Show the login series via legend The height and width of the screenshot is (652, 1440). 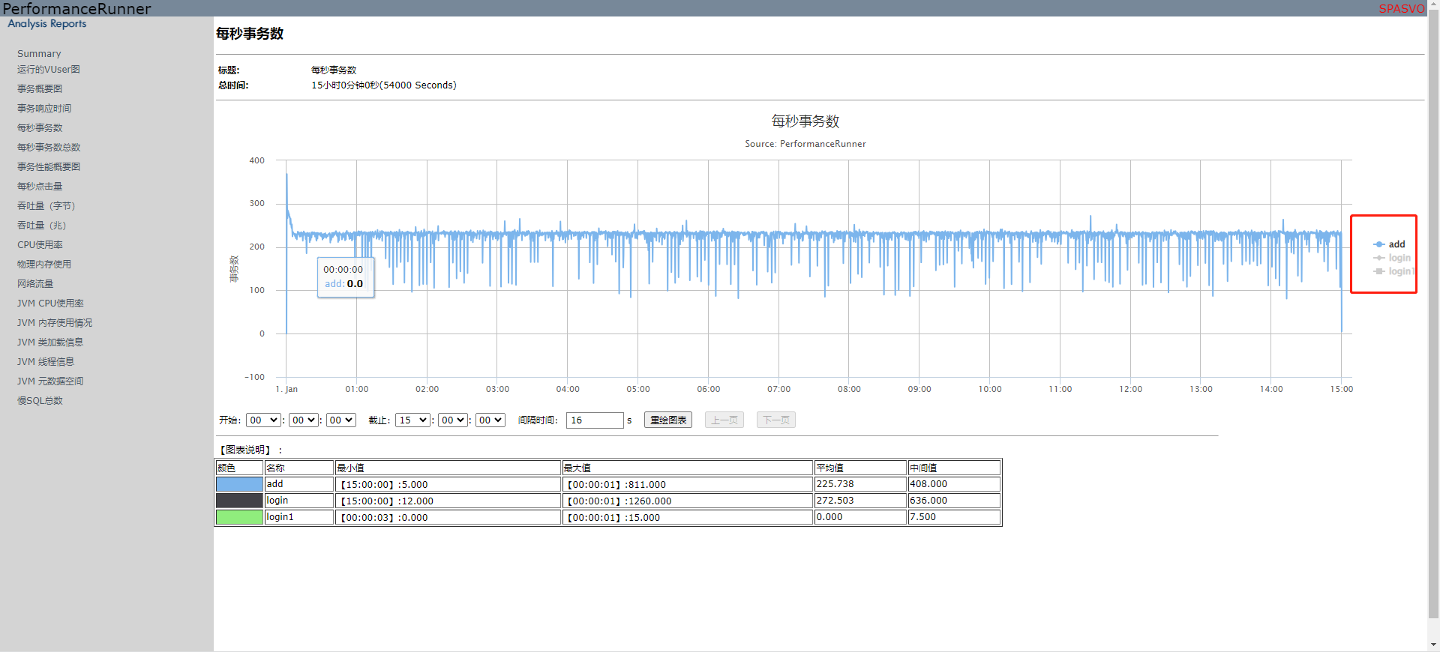[1399, 258]
